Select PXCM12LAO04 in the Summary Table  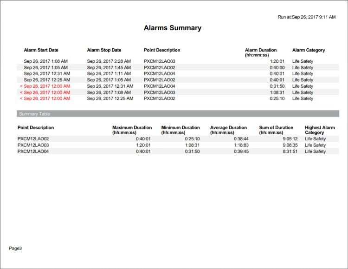pos(33,151)
